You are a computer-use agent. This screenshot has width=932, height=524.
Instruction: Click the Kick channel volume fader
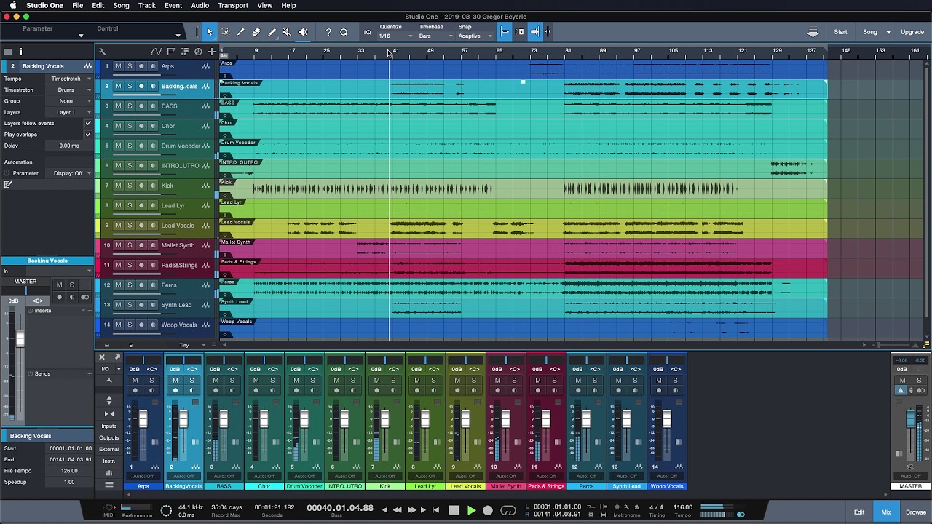click(x=384, y=420)
